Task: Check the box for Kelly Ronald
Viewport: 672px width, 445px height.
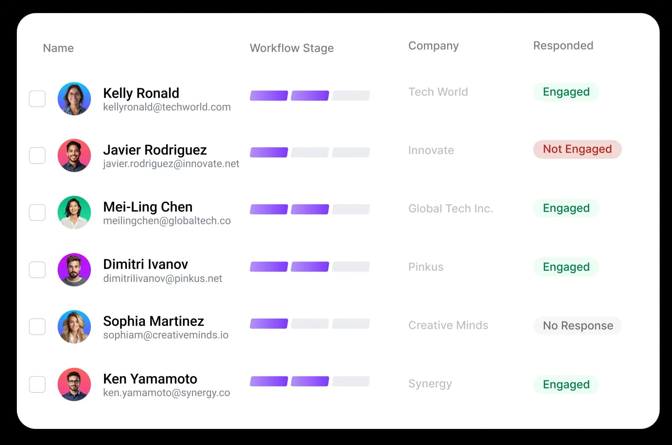Action: pyautogui.click(x=37, y=99)
